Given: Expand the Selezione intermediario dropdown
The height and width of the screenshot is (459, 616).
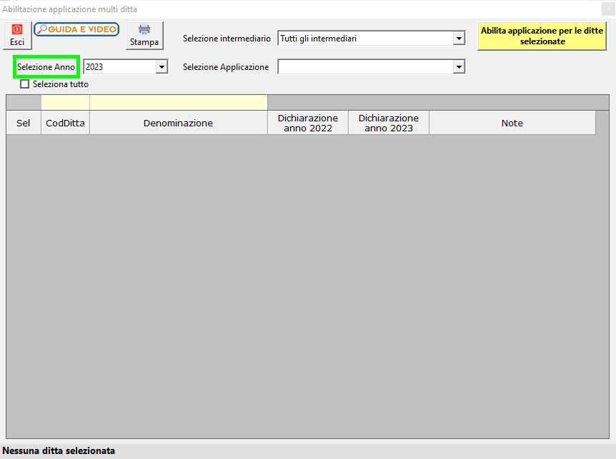Looking at the screenshot, I should point(459,39).
